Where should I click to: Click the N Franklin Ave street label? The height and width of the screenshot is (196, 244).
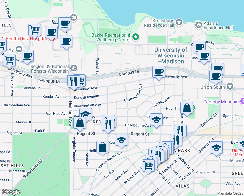pos(12,84)
